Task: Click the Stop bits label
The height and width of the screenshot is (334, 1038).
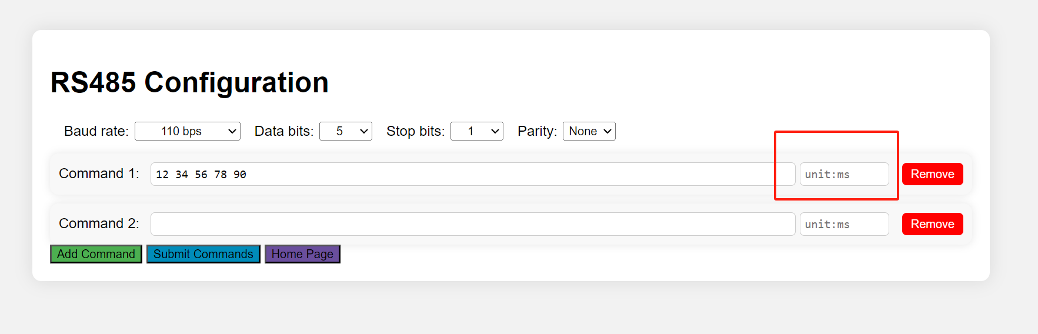Action: tap(415, 131)
